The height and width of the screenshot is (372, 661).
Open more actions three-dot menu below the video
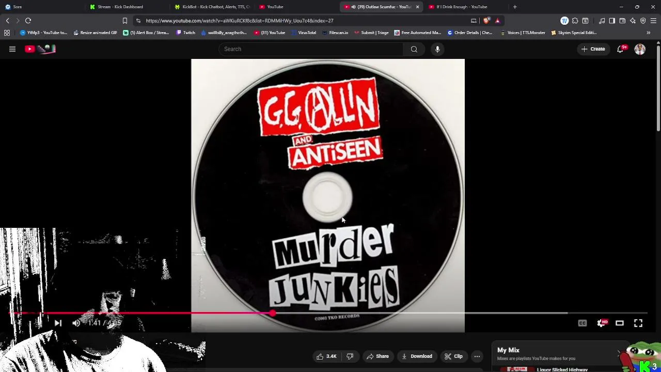tap(477, 356)
